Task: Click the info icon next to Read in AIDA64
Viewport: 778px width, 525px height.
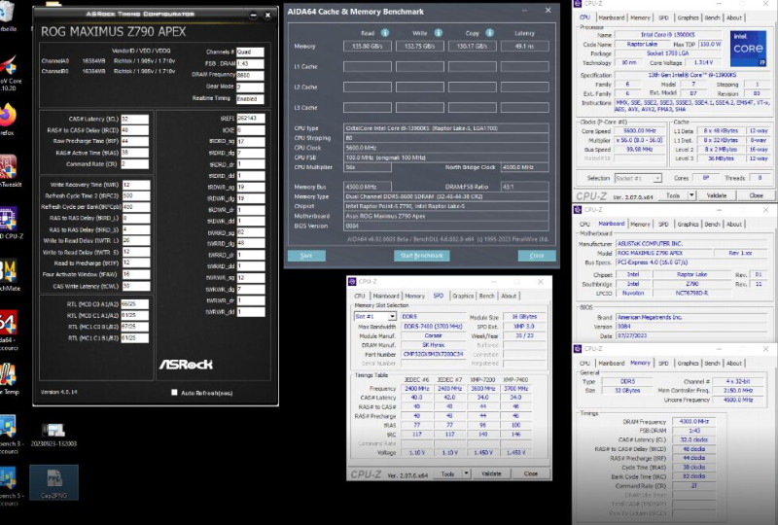Action: pyautogui.click(x=385, y=33)
